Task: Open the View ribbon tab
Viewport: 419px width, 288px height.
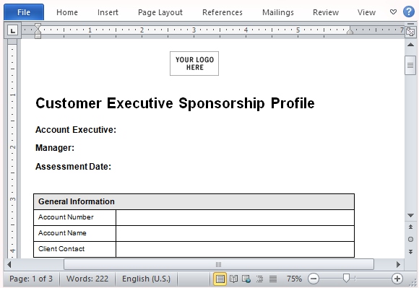Action: [x=366, y=12]
